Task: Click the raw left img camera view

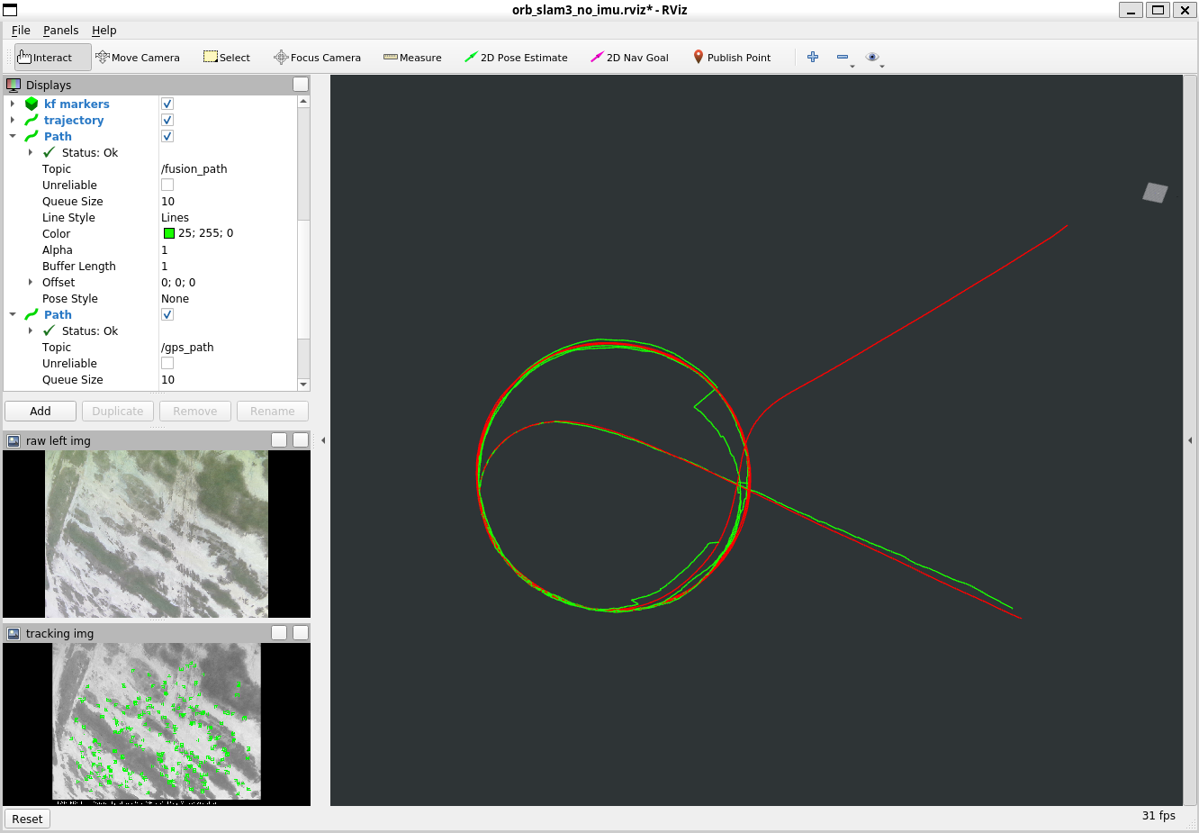Action: pos(157,534)
